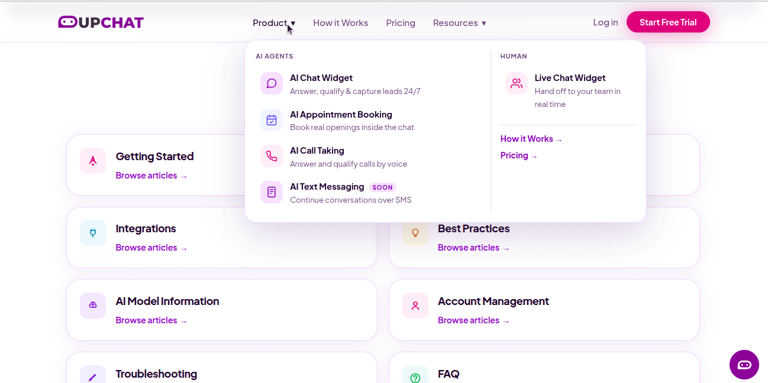
Task: Click the FAQ question mark icon
Action: [415, 375]
